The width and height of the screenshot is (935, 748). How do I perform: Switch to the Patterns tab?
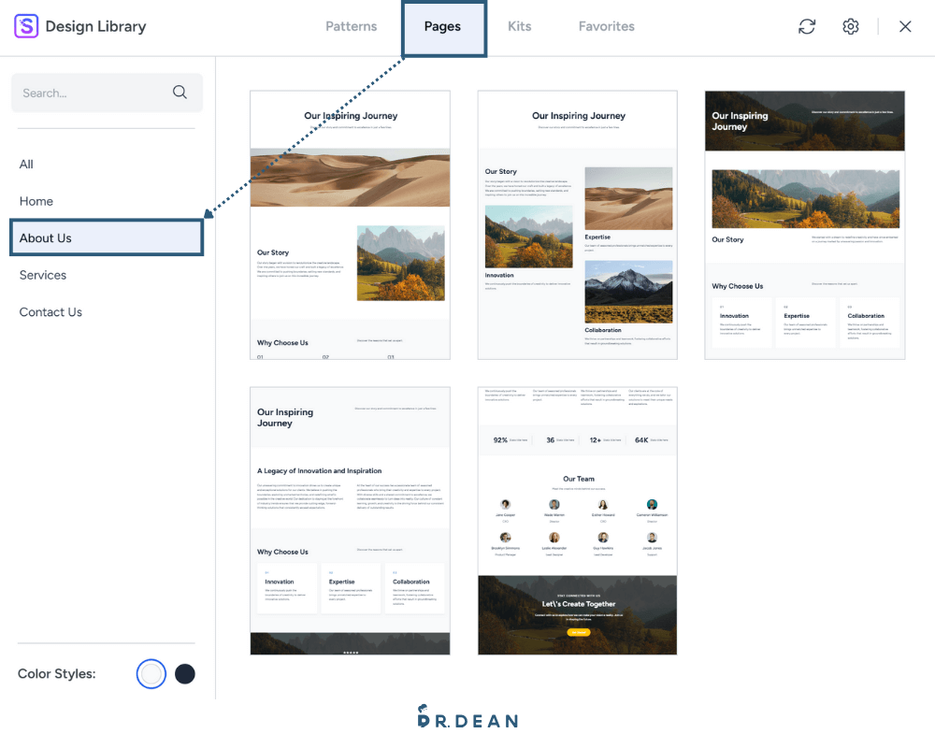point(352,26)
